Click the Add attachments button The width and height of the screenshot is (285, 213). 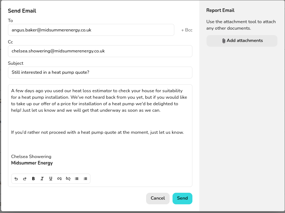click(242, 41)
